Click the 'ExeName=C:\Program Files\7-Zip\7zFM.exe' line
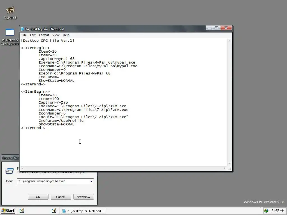The height and width of the screenshot is (215, 287). (82, 106)
